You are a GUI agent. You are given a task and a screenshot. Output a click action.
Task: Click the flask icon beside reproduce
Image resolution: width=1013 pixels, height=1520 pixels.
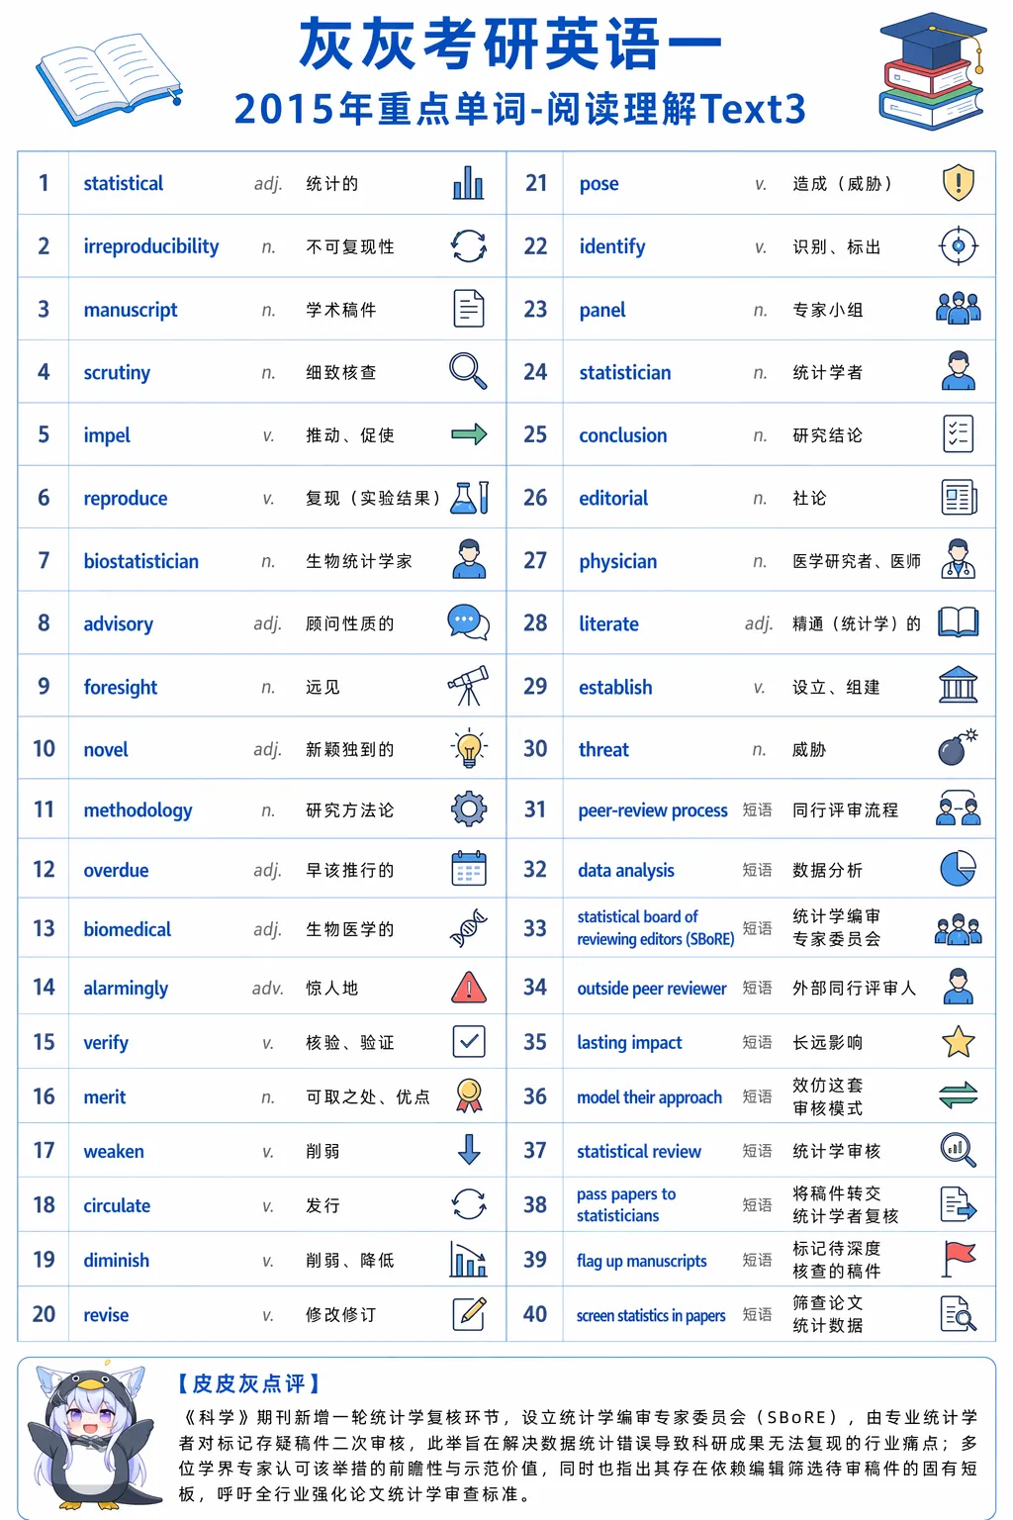pyautogui.click(x=469, y=497)
